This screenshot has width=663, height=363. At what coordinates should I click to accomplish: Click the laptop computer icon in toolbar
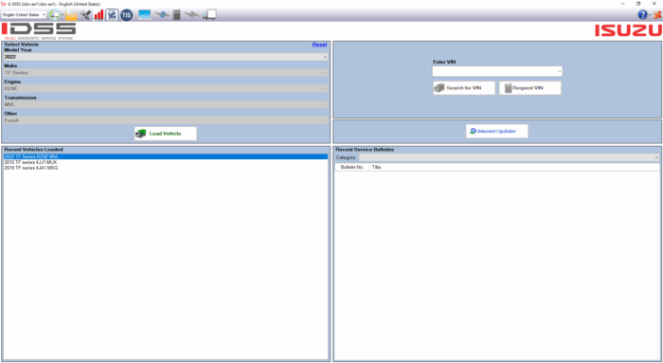click(x=144, y=15)
